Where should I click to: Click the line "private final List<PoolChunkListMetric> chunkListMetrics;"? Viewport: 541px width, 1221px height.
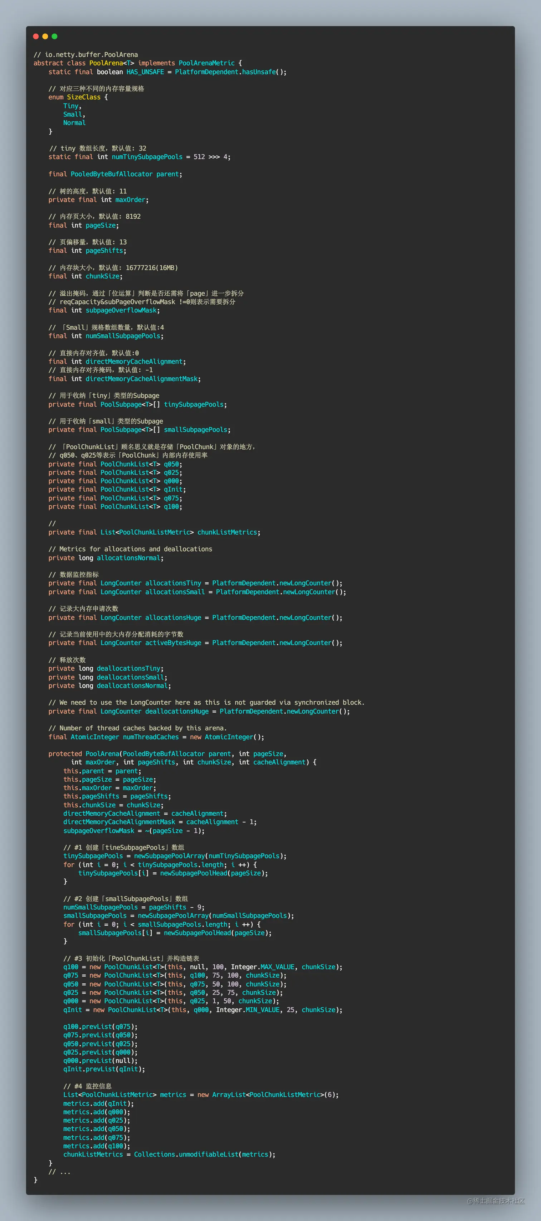tap(154, 532)
